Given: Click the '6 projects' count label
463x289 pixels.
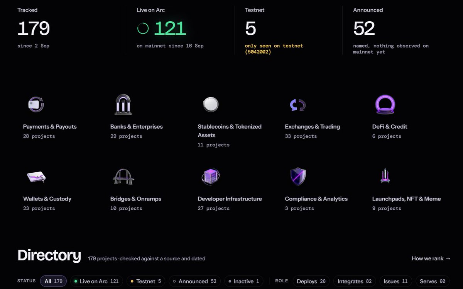Looking at the screenshot, I should point(387,136).
